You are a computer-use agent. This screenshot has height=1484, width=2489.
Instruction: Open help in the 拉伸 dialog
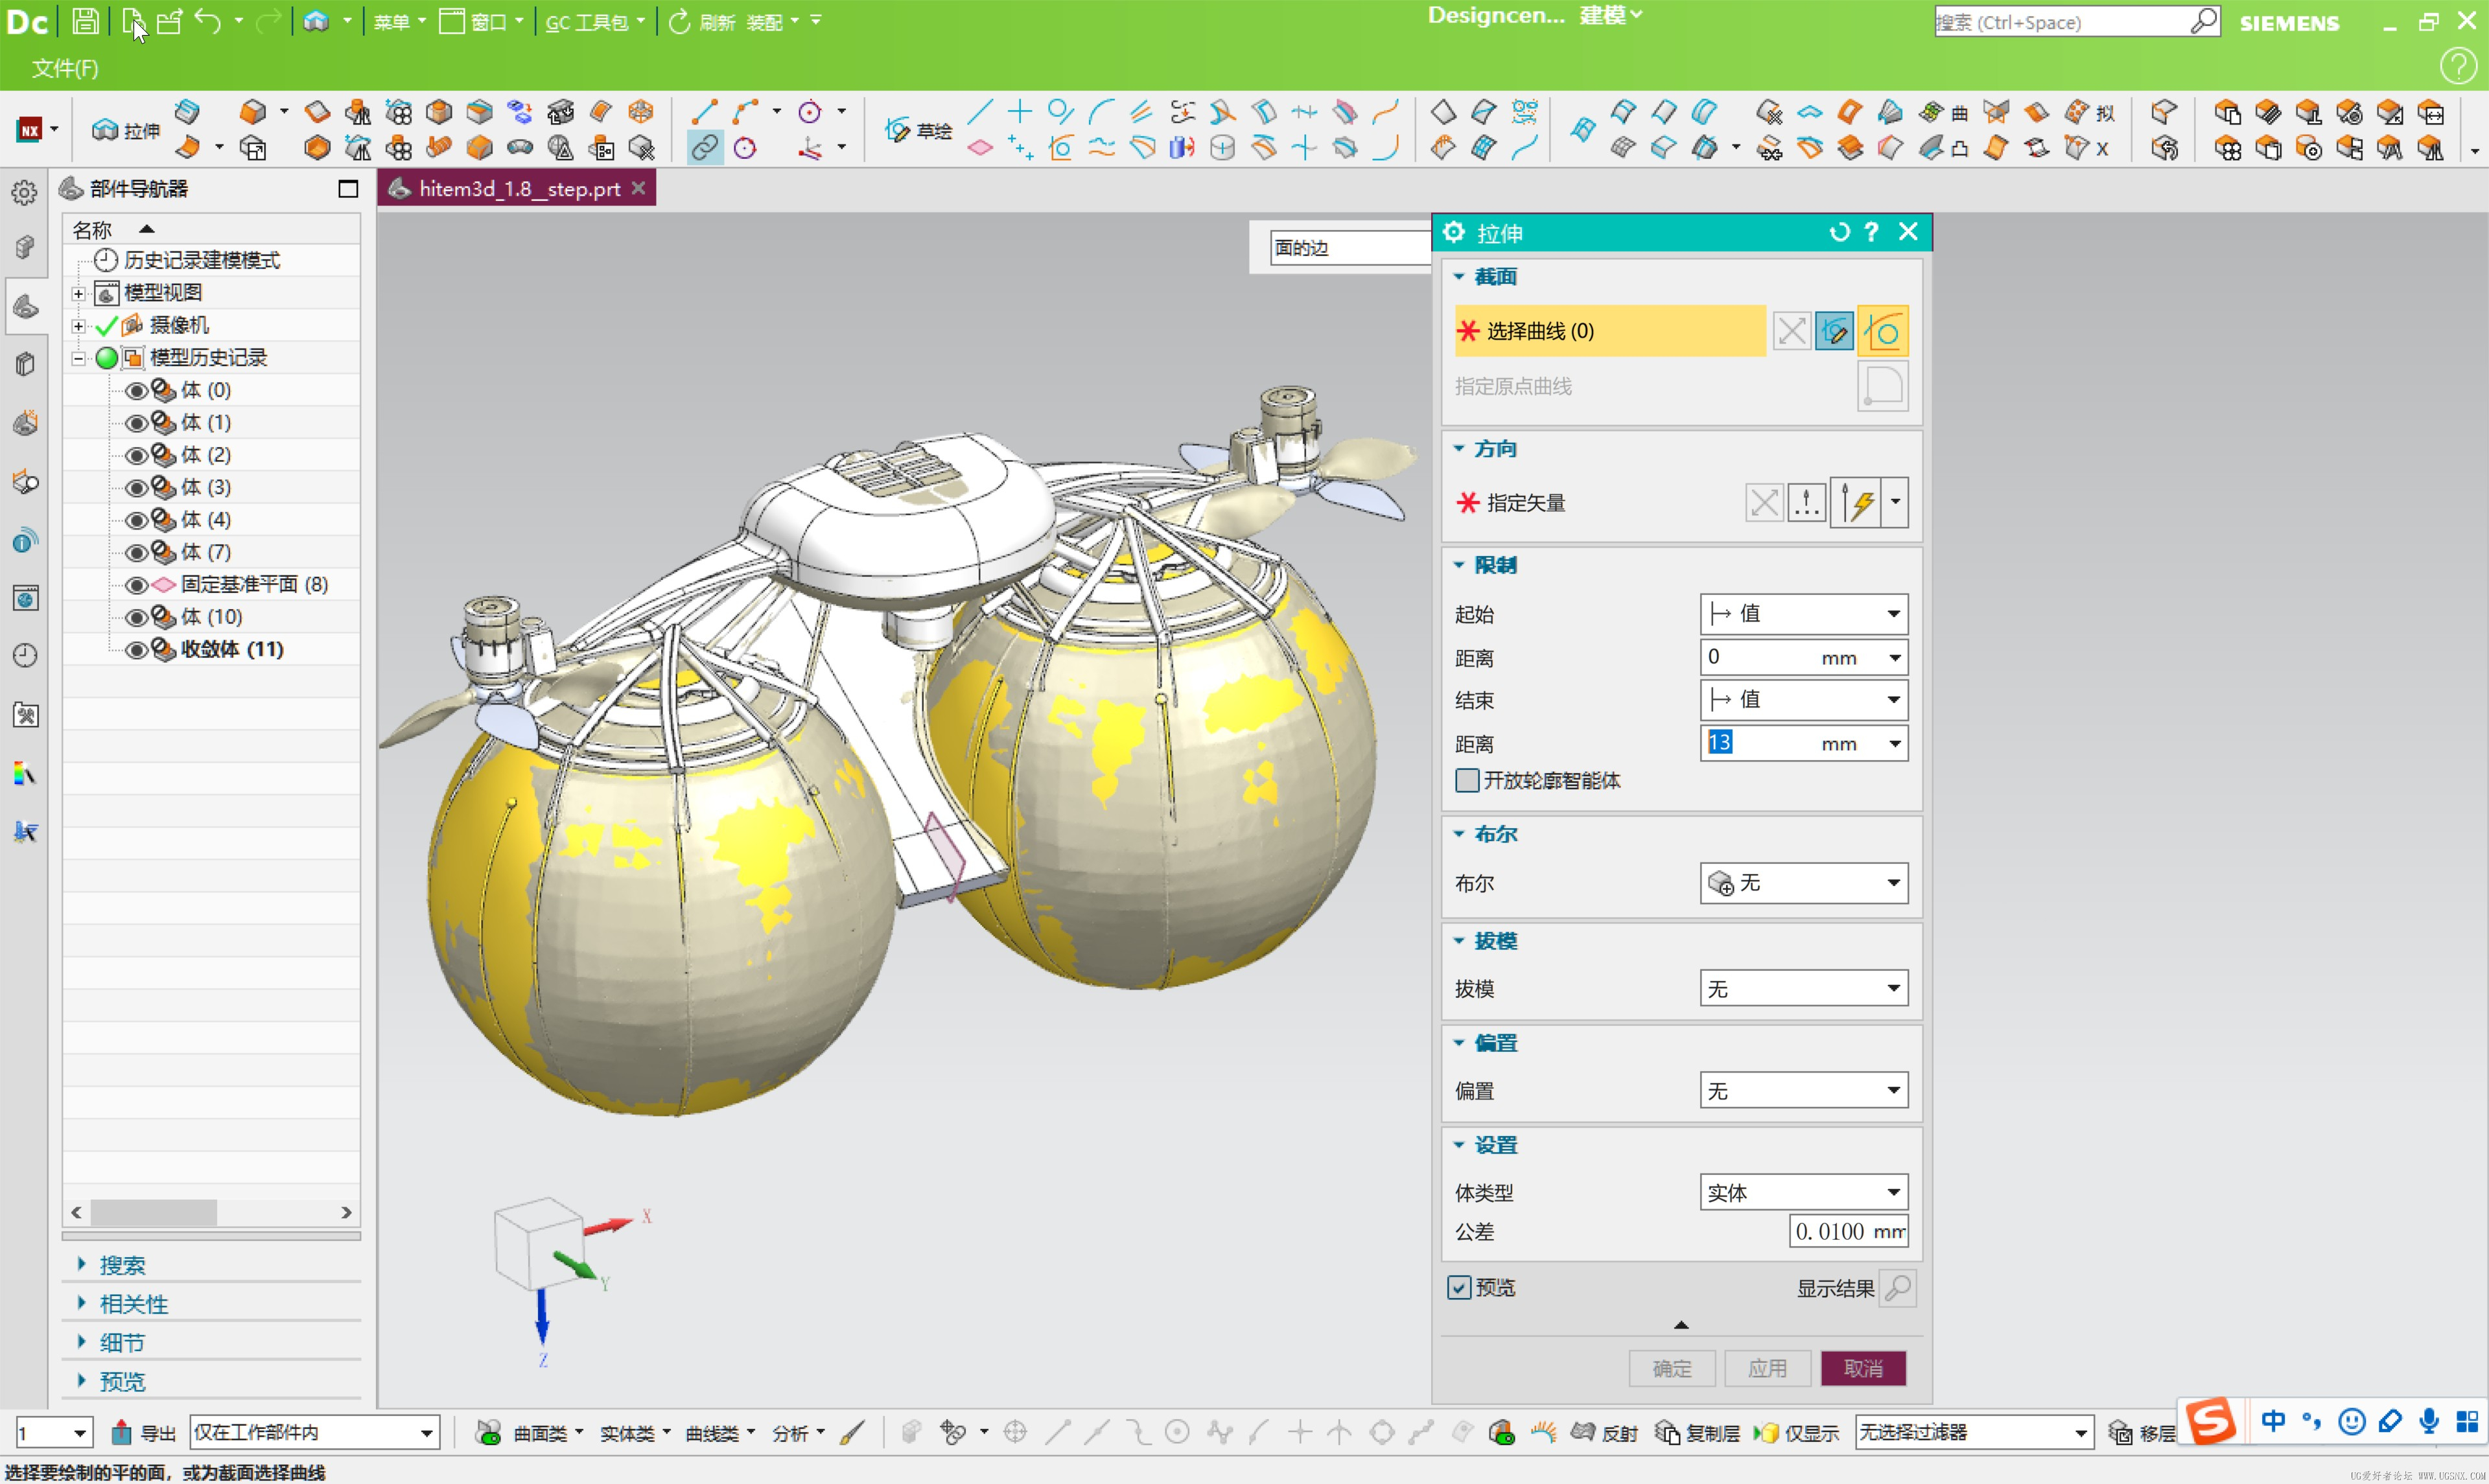pos(1871,232)
